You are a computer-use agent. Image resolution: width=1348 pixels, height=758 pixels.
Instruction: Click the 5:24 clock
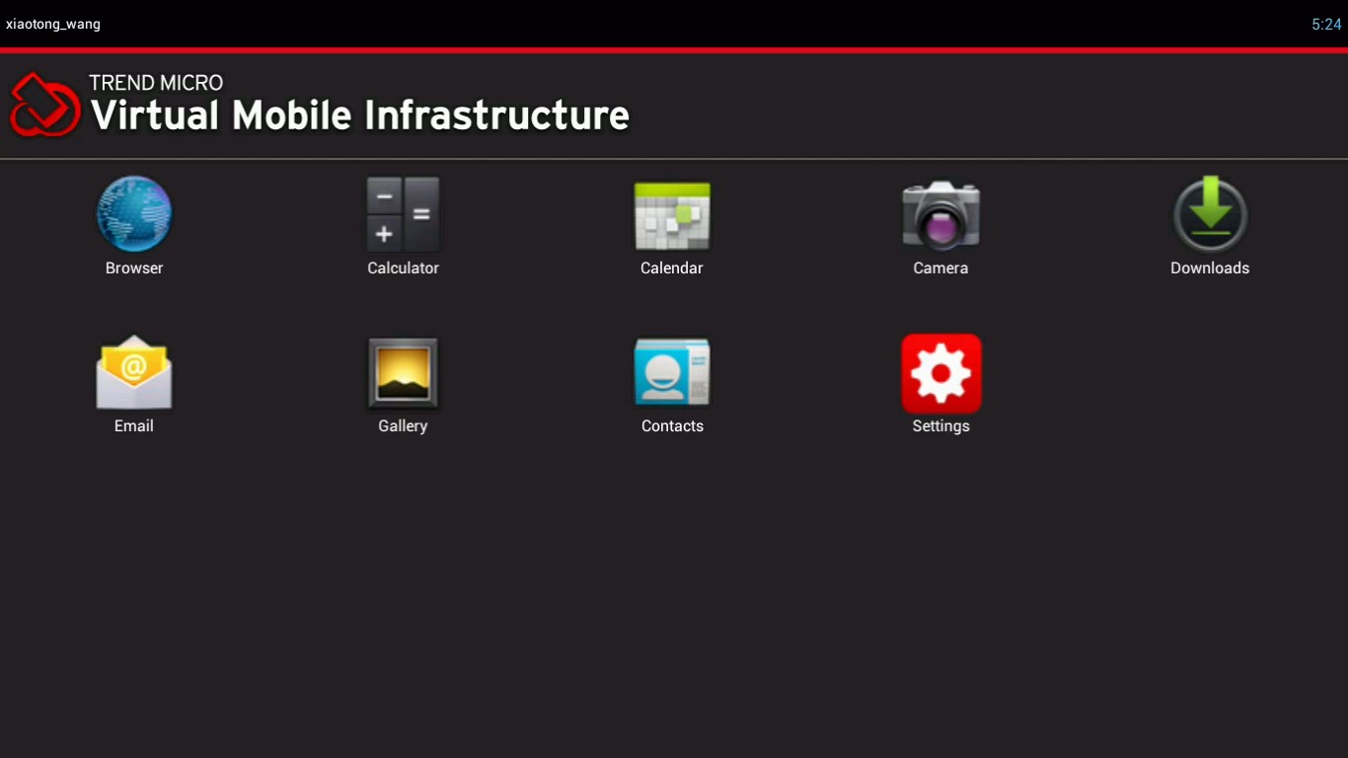[1326, 25]
